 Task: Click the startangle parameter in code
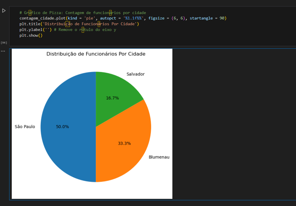pos(201,18)
